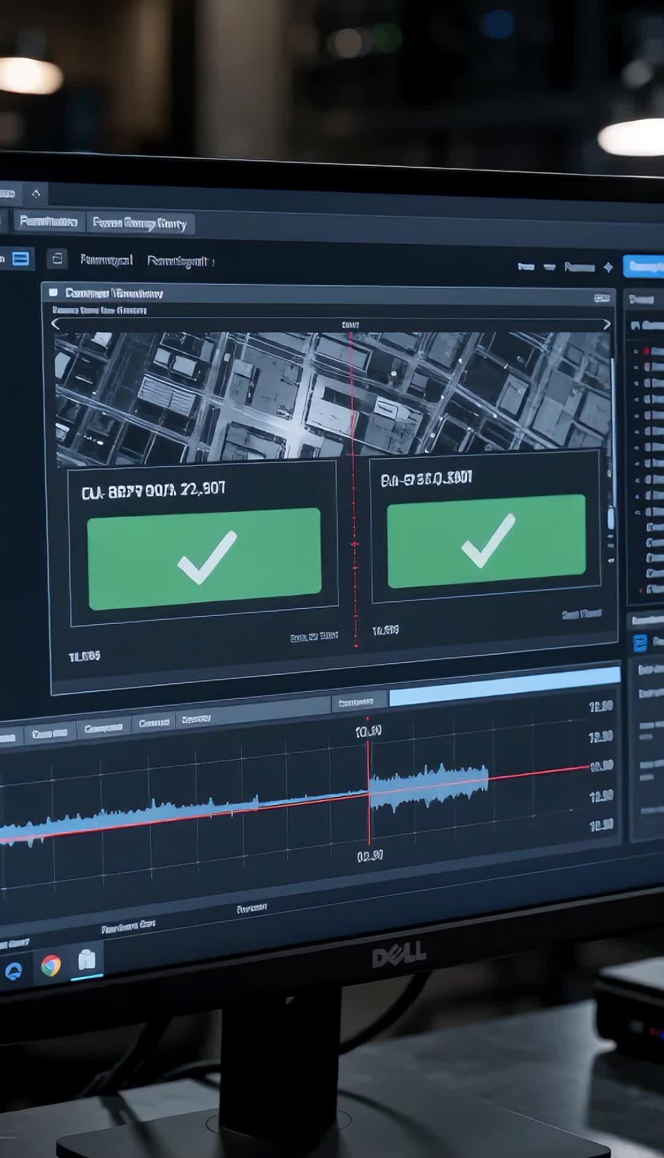
Task: Click the blue square icon in the lower right sidebar
Action: (640, 643)
